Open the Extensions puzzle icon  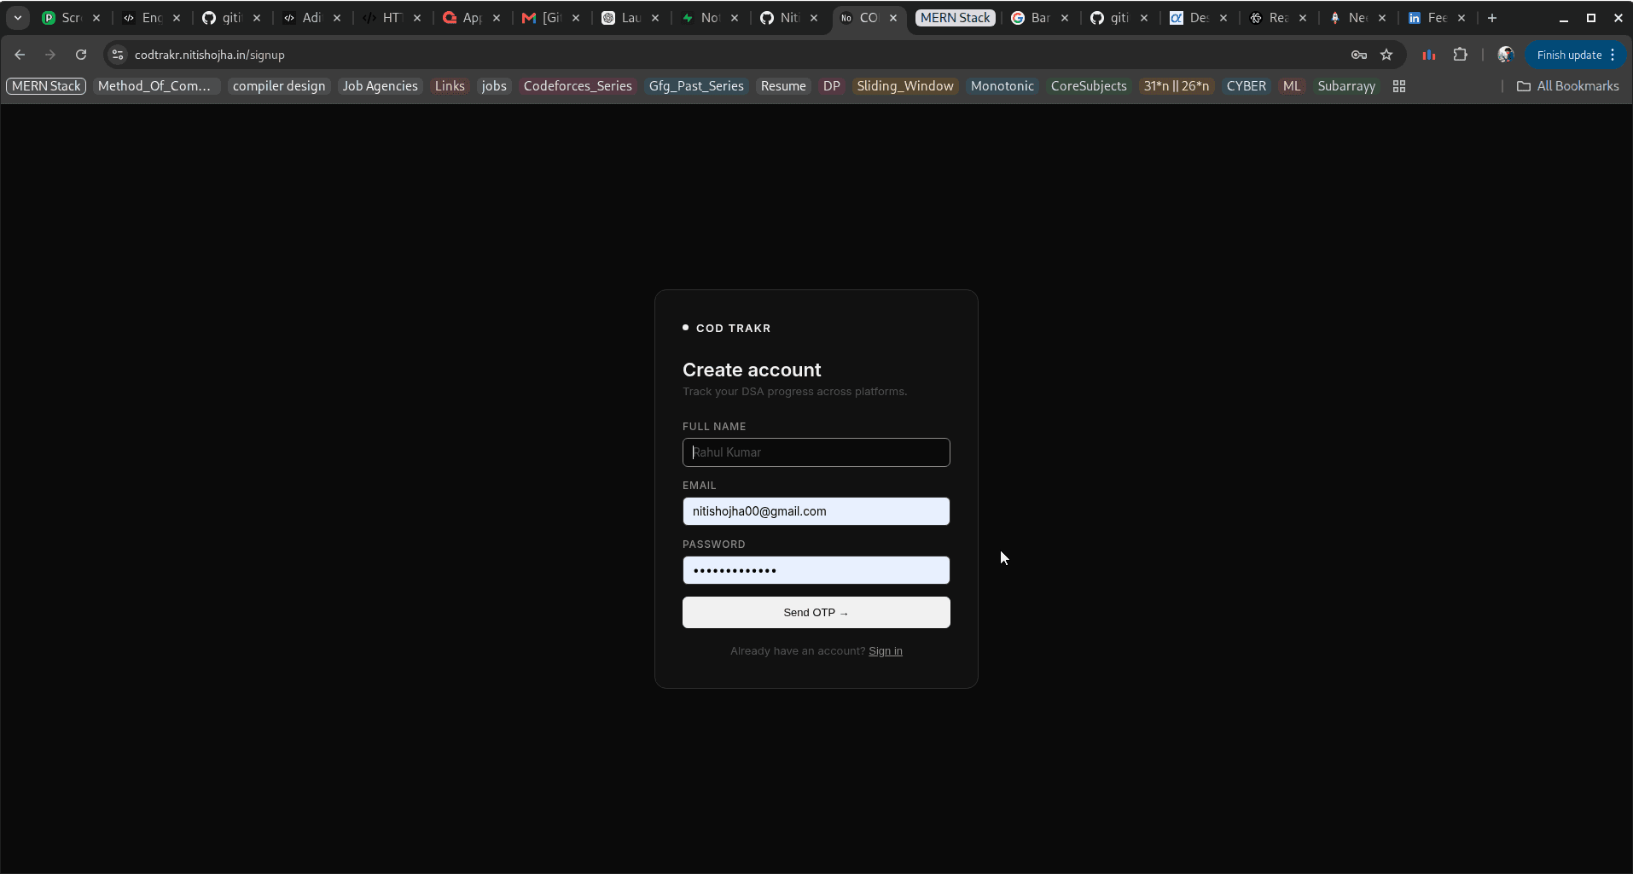point(1461,55)
